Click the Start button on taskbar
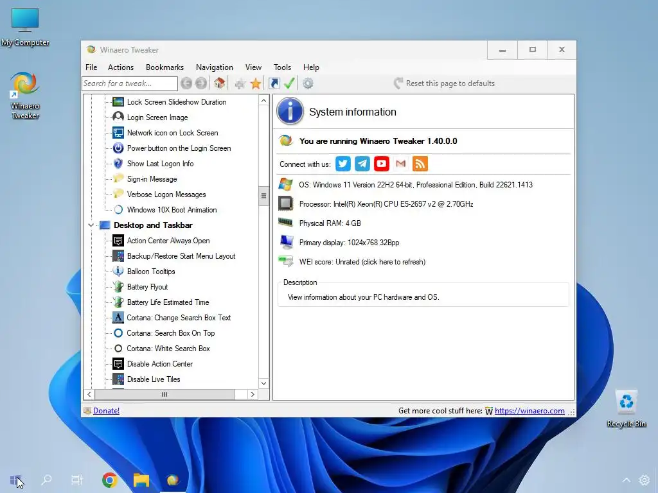 [x=15, y=480]
